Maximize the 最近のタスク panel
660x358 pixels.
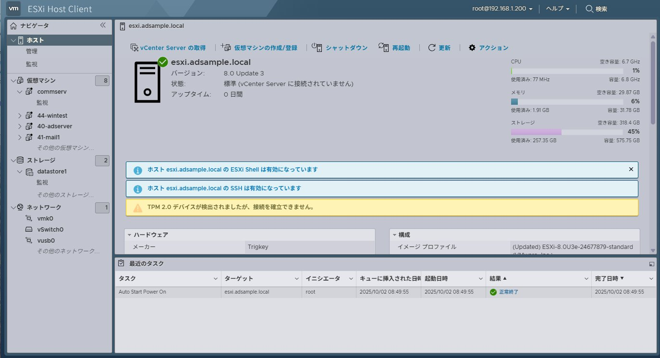[651, 264]
